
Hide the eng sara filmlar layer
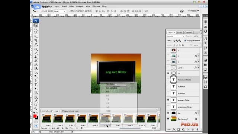coord(168,100)
